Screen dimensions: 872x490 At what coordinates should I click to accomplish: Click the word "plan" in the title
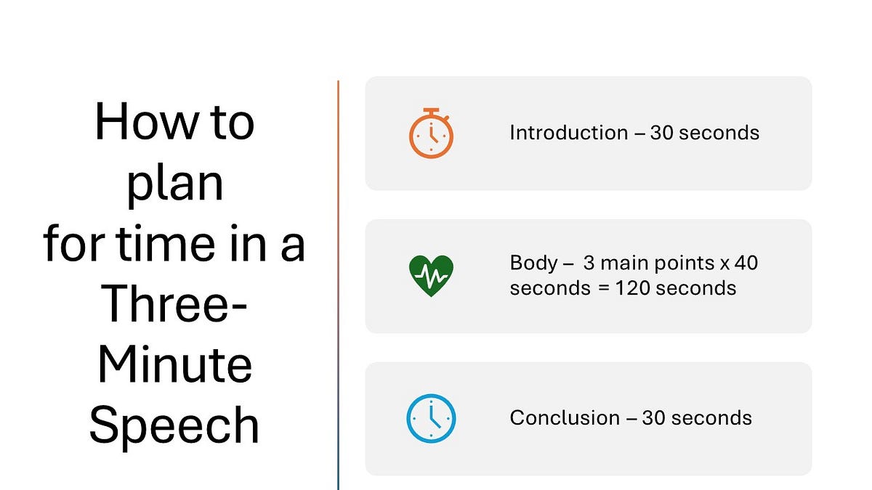tap(174, 185)
